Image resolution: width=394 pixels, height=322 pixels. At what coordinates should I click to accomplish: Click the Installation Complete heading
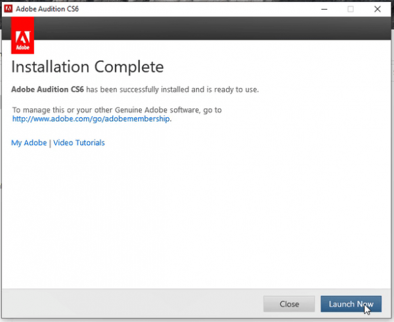click(87, 67)
